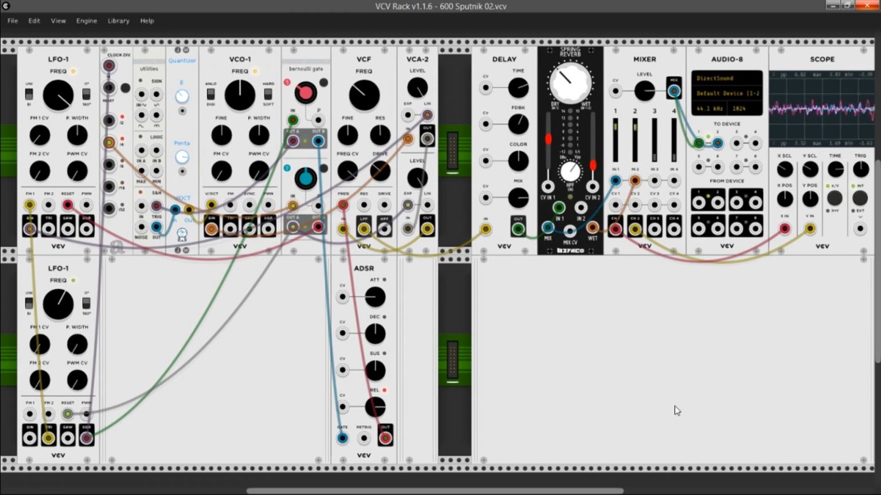Click the MIXER channel 1 fader
The width and height of the screenshot is (881, 495).
point(615,140)
